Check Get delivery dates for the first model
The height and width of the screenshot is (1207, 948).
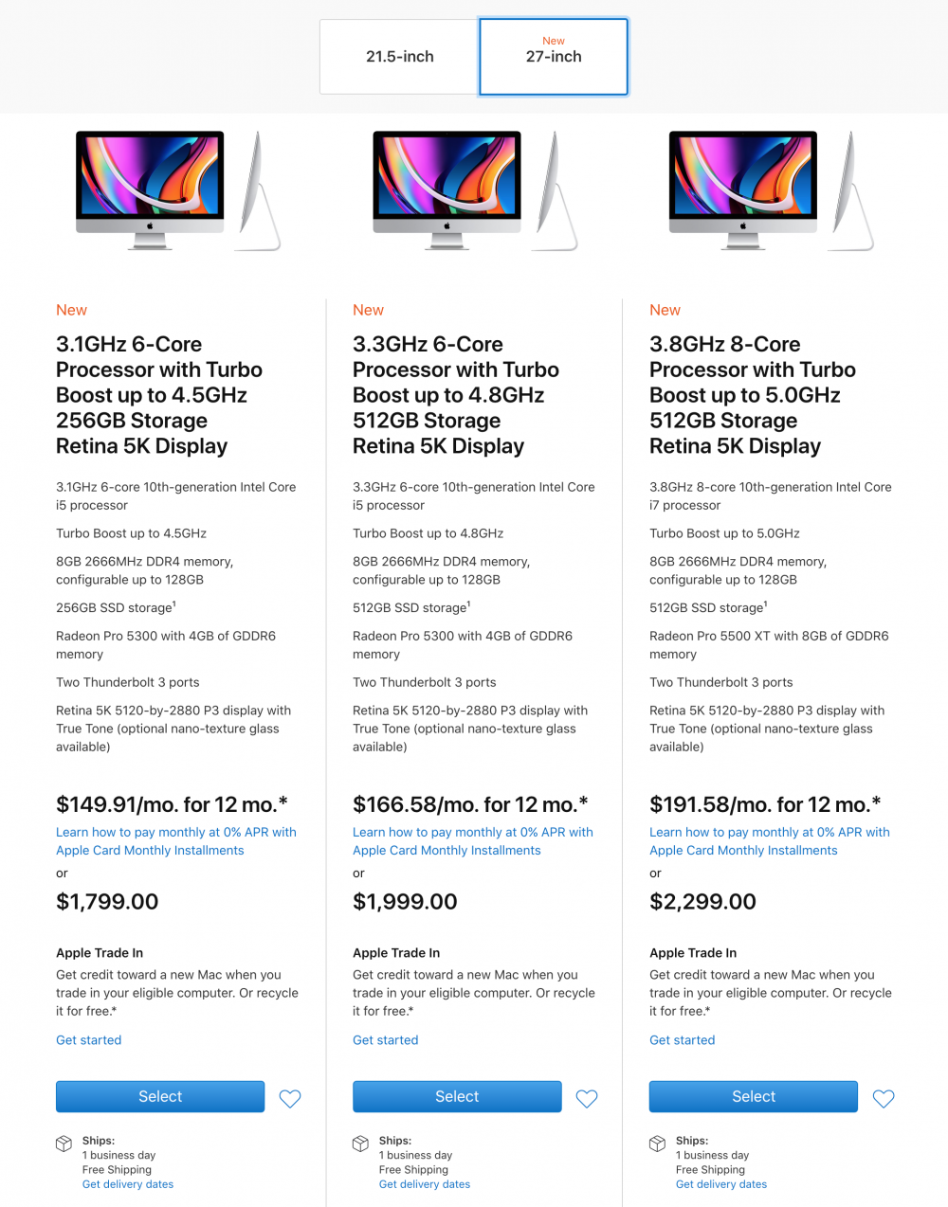point(127,1183)
